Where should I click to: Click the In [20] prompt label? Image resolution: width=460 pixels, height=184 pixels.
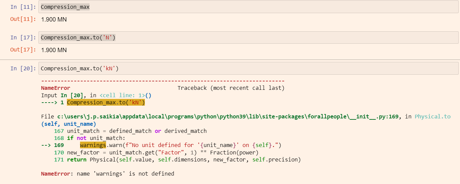click(23, 69)
